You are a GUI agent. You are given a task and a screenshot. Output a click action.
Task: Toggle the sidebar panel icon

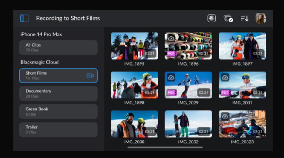pyautogui.click(x=25, y=18)
